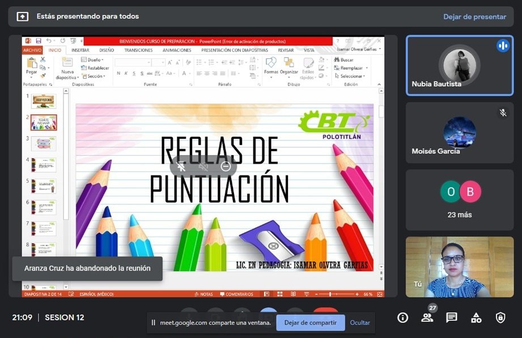Expand the Seleccionar dropdown
Screen dimensions: 522x338
coord(350,76)
